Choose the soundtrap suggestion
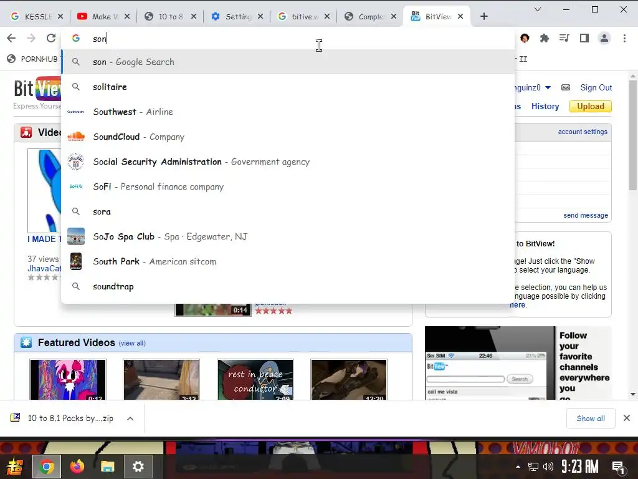 [x=288, y=286]
